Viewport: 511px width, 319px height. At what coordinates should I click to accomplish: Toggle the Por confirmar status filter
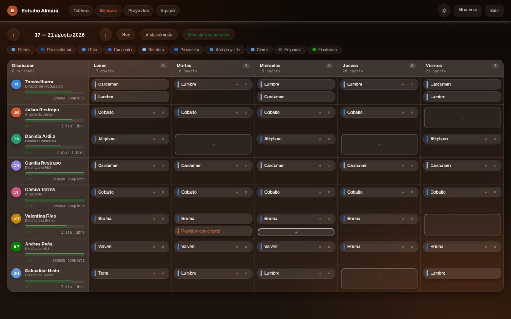coord(56,50)
